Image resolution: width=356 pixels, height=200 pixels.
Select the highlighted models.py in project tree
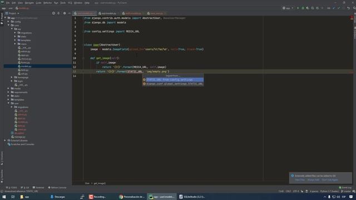[38, 66]
